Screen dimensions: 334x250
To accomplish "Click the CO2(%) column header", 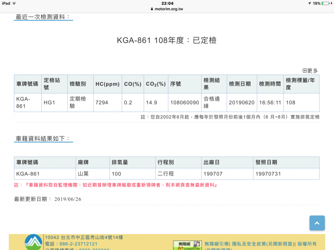I will [x=156, y=84].
